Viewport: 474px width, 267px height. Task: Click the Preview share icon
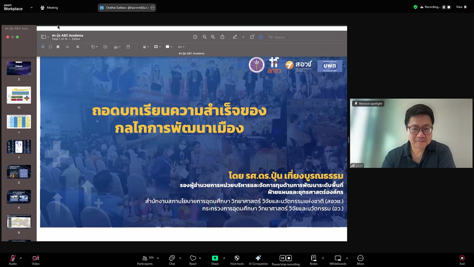pos(222,37)
